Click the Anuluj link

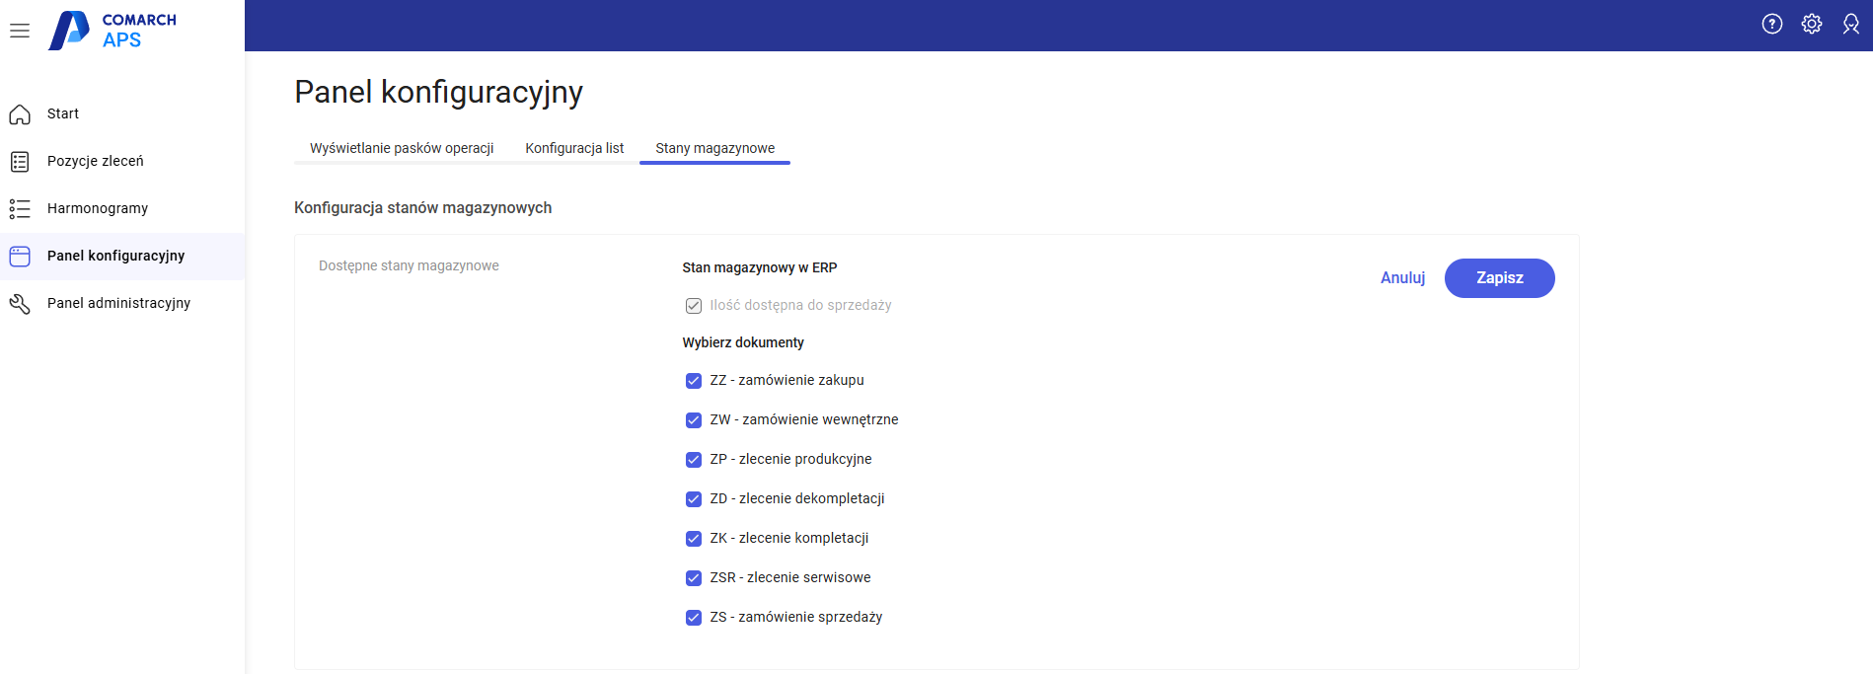[x=1402, y=278]
